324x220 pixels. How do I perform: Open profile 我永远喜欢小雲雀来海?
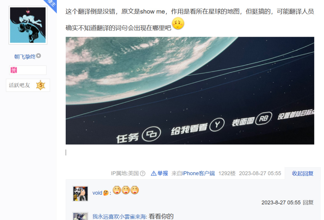click(x=119, y=217)
